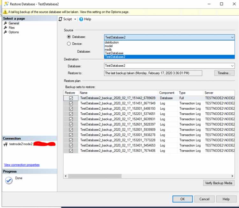Select the Database source radio button
The height and width of the screenshot is (208, 239).
pyautogui.click(x=69, y=37)
